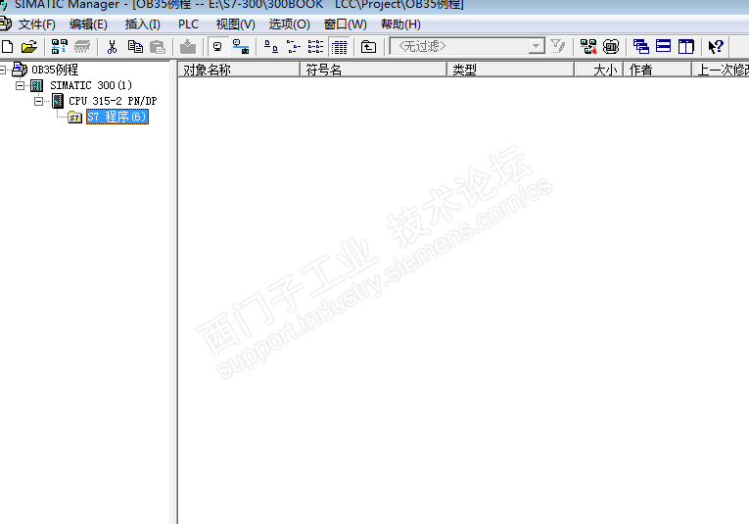749x524 pixels.
Task: Sort by the 对象名称 column header
Action: tap(238, 70)
